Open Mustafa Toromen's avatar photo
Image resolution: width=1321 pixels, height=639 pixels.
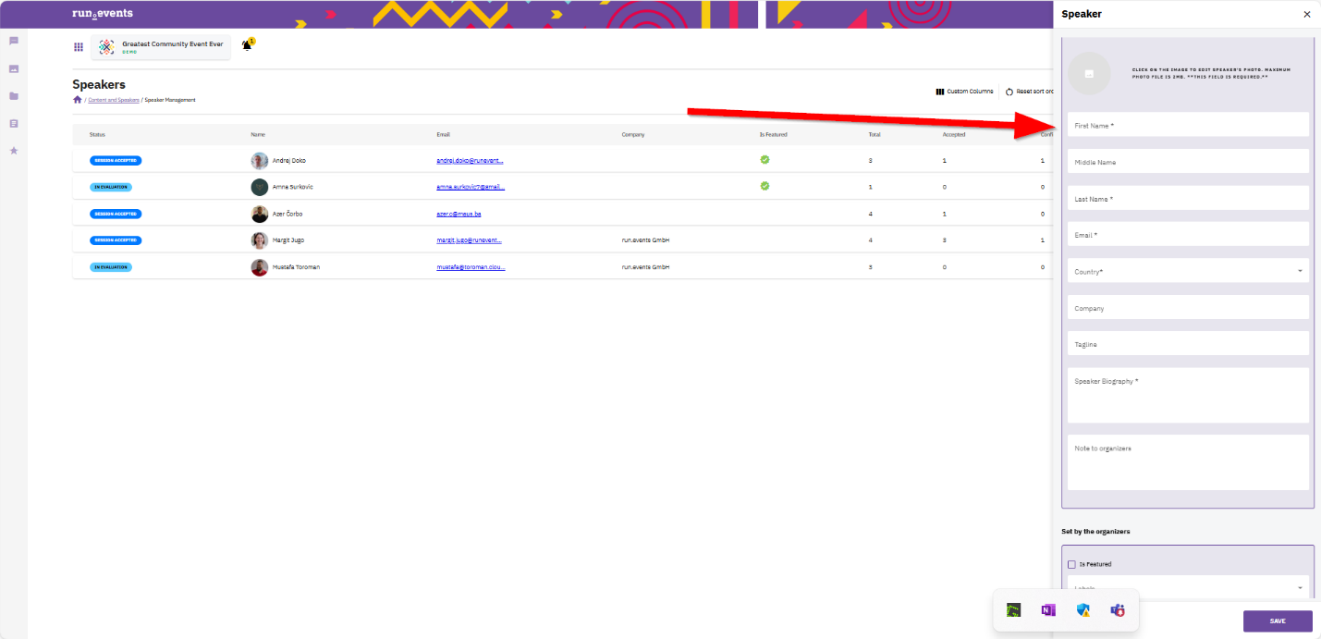tap(260, 267)
